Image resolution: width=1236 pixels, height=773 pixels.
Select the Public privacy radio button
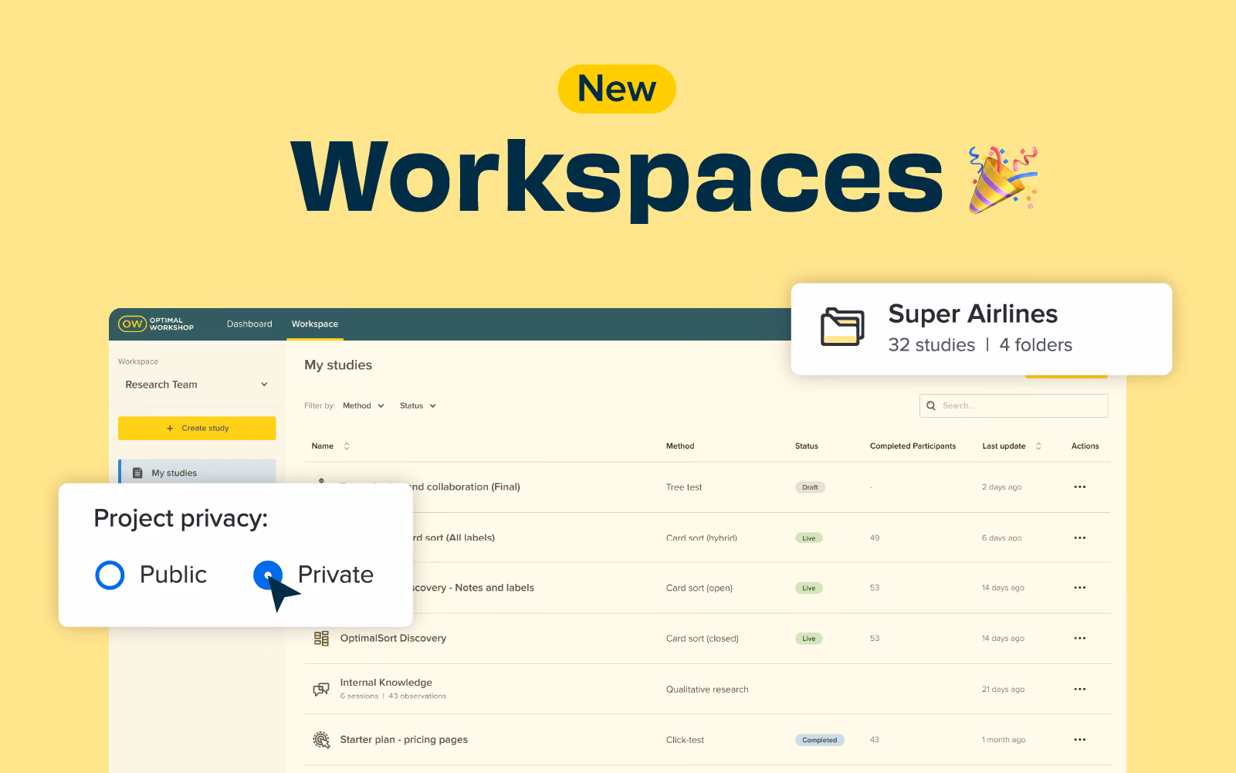[x=110, y=575]
